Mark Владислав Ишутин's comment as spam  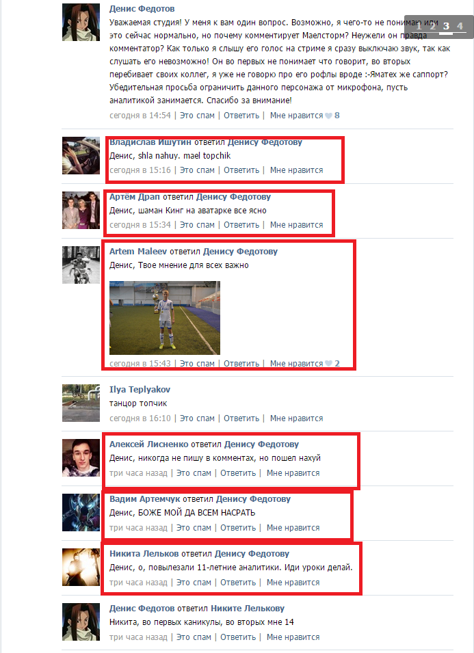coord(197,170)
